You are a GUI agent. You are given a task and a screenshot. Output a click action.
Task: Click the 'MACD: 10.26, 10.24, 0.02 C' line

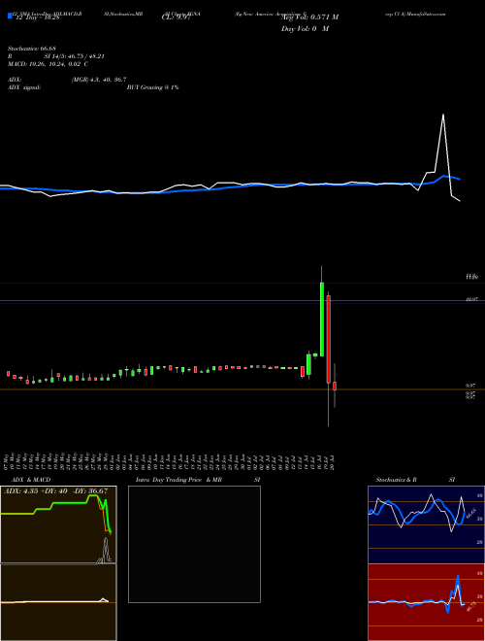click(48, 64)
